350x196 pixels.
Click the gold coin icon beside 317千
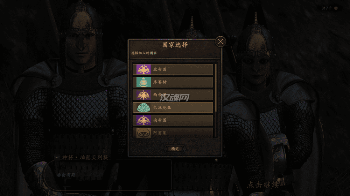point(336,8)
